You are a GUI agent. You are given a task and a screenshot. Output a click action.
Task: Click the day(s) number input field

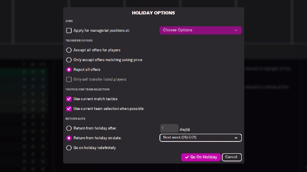click(169, 128)
